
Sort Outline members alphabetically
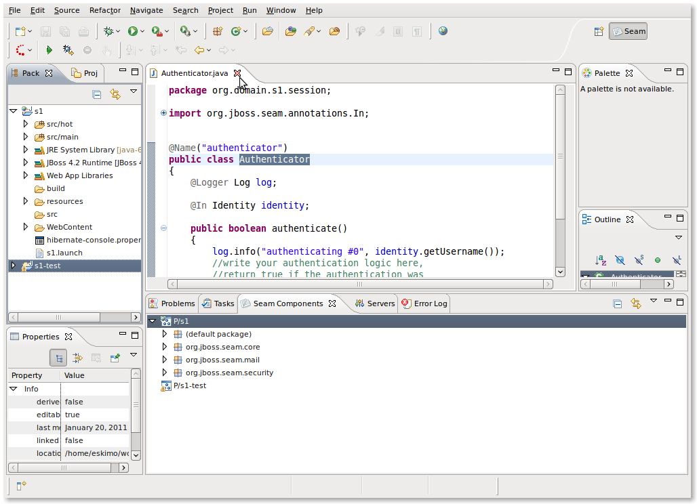pos(600,259)
